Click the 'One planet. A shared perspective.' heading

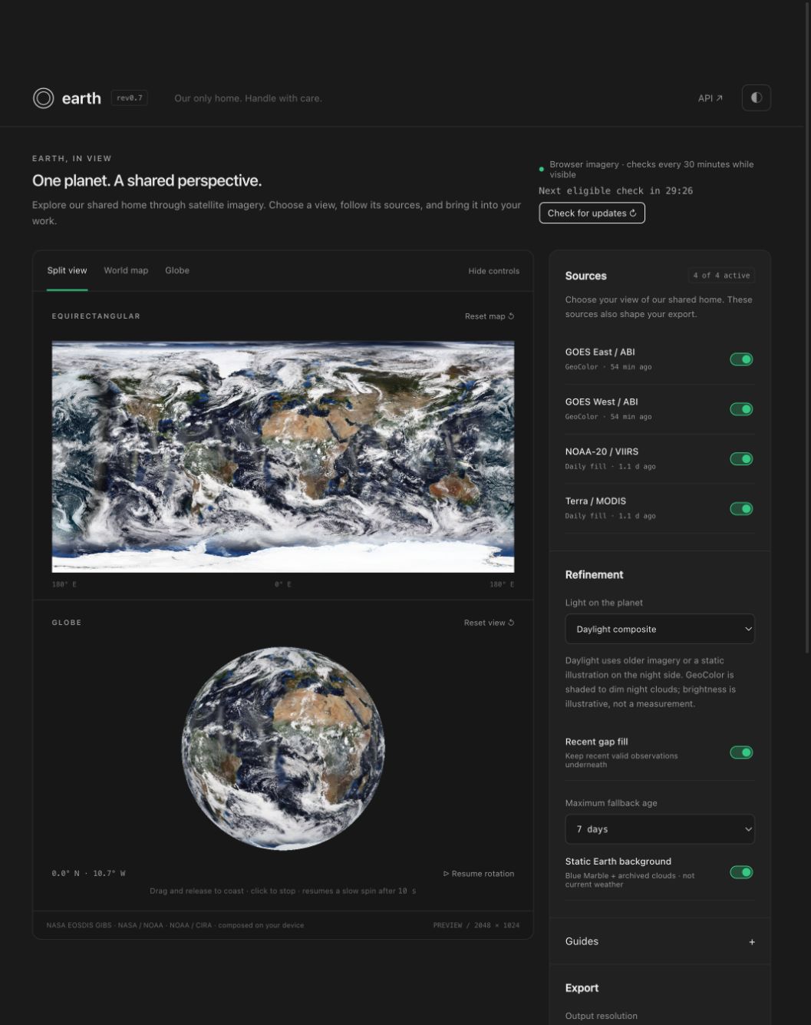click(147, 180)
